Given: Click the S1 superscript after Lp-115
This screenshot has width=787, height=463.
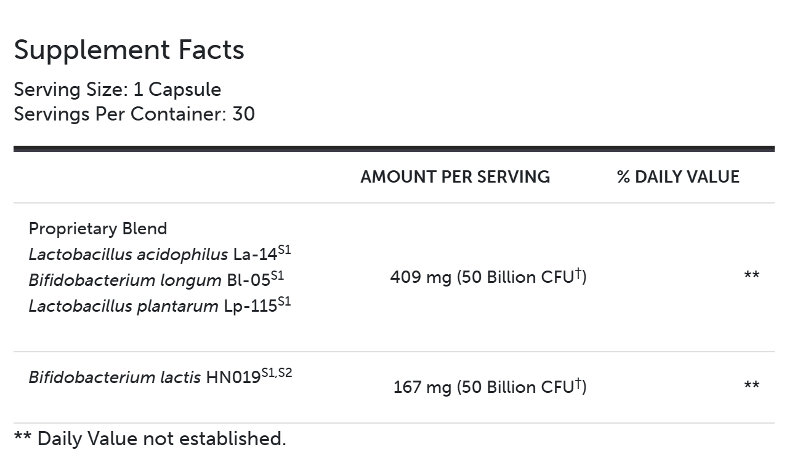Looking at the screenshot, I should tap(284, 301).
